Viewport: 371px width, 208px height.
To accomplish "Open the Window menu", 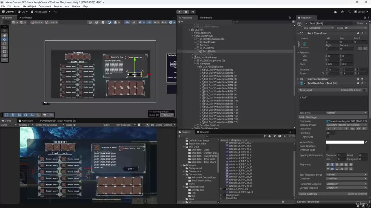I will coord(76,6).
